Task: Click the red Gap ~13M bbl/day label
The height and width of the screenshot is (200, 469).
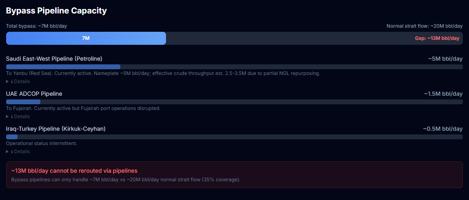Action: tap(437, 38)
